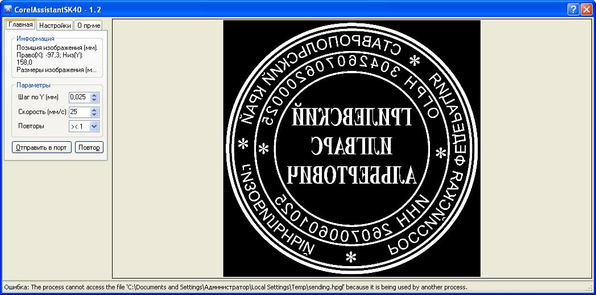This screenshot has width=596, height=295.
Task: Click the CorelAssistantSK40 title bar app icon
Action: coord(7,9)
